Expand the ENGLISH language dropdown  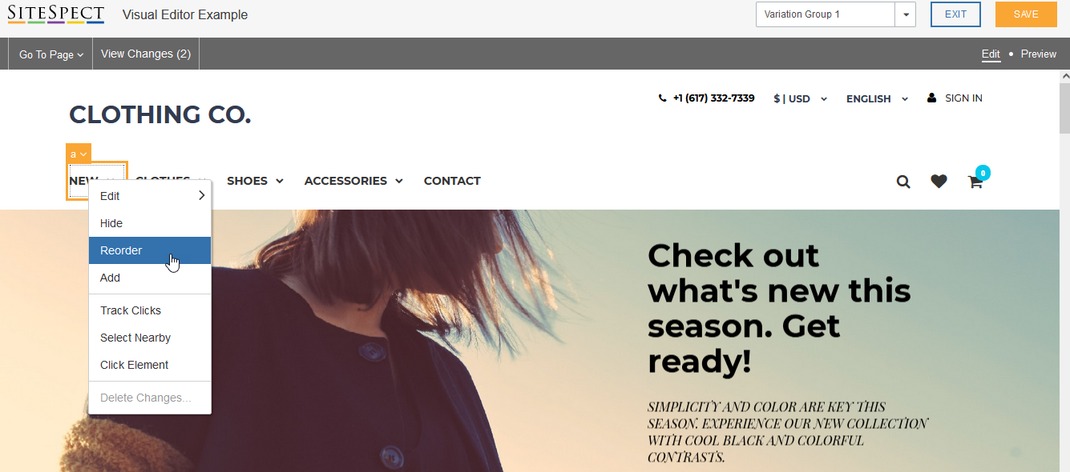(x=877, y=99)
